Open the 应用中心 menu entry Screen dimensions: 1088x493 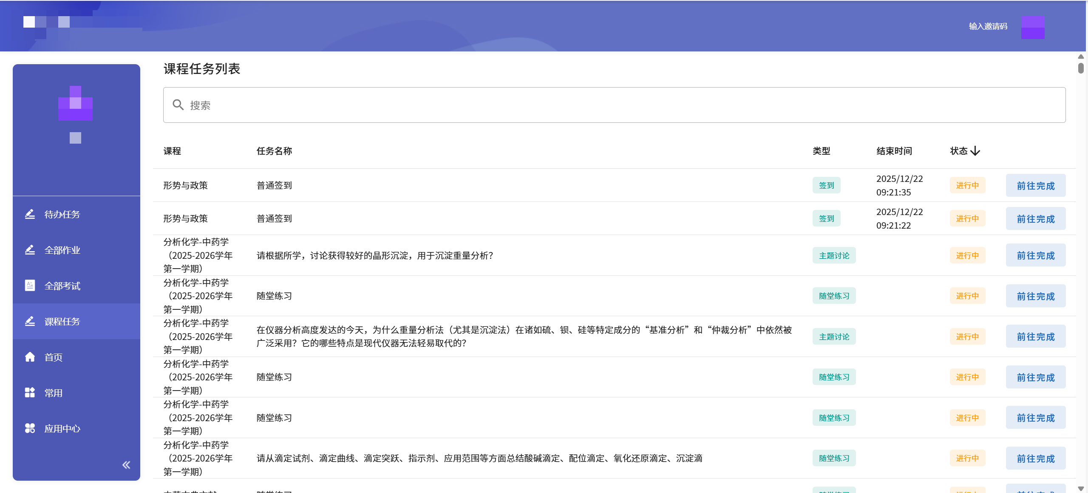coord(62,428)
